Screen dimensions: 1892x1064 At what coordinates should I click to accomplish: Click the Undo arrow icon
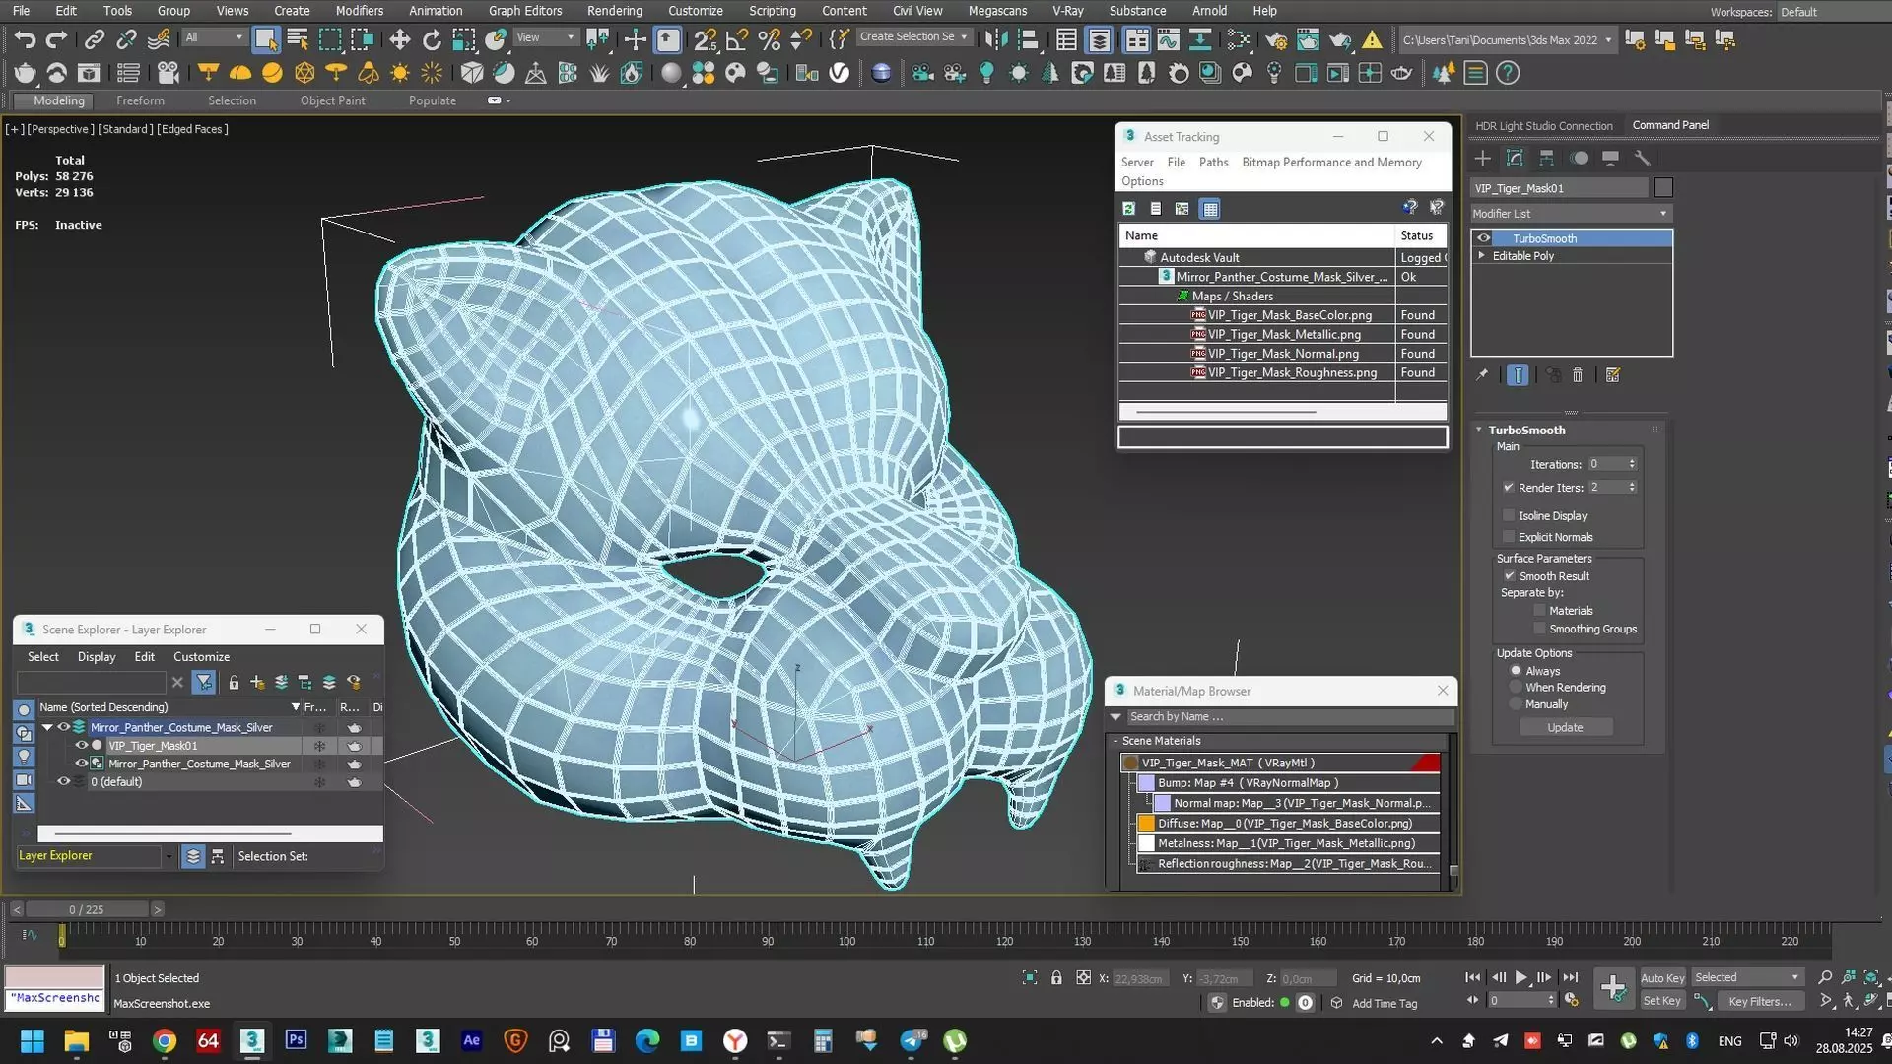click(25, 39)
